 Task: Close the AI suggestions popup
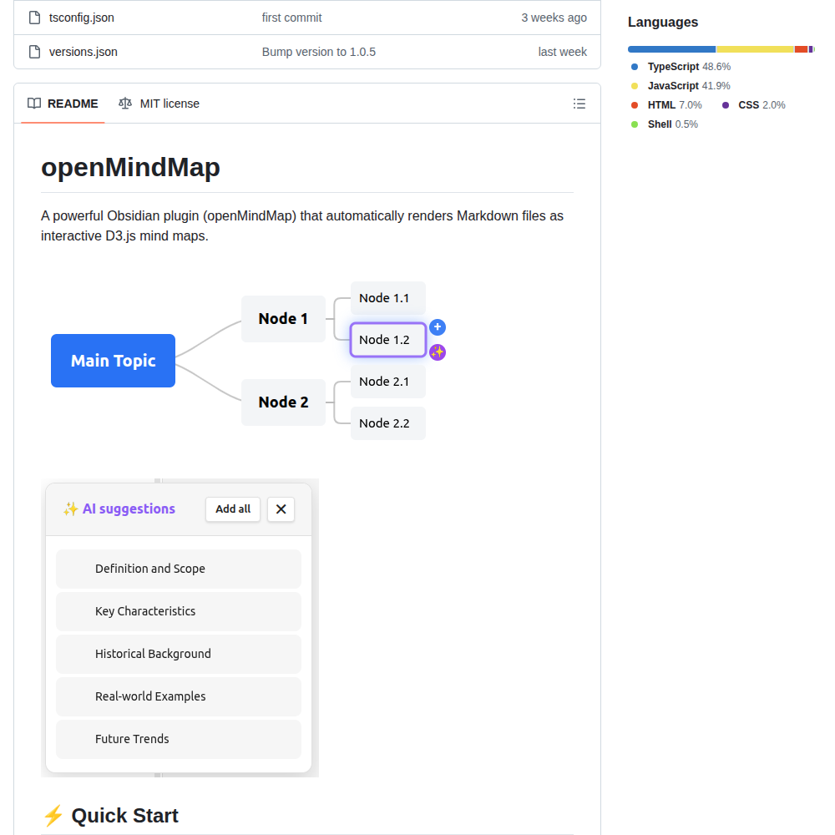[281, 509]
